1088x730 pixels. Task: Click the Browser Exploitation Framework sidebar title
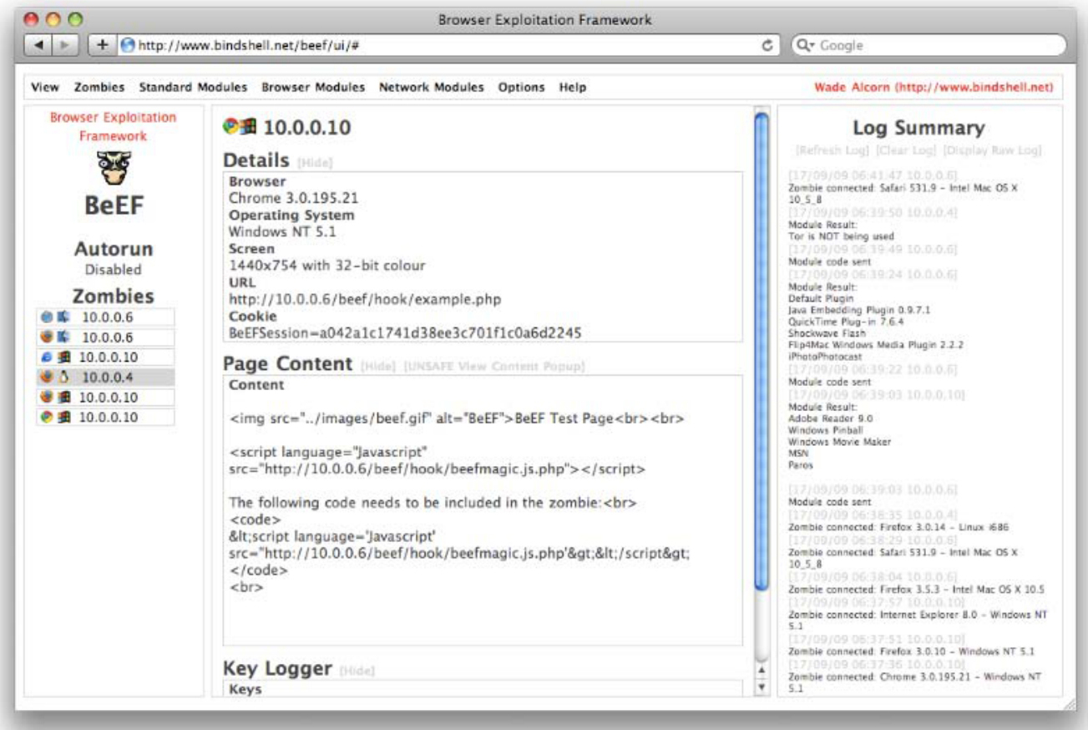(114, 126)
